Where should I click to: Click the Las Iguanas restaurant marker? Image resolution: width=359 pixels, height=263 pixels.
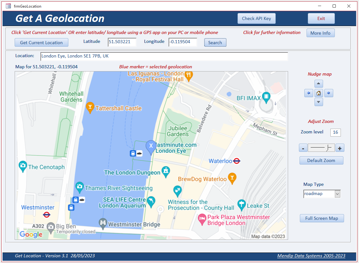[189, 76]
